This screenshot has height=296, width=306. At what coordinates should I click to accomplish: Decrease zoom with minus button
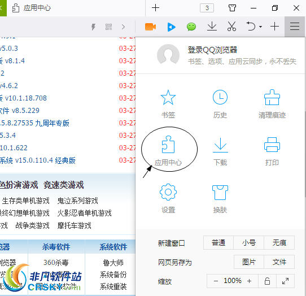[216, 281]
